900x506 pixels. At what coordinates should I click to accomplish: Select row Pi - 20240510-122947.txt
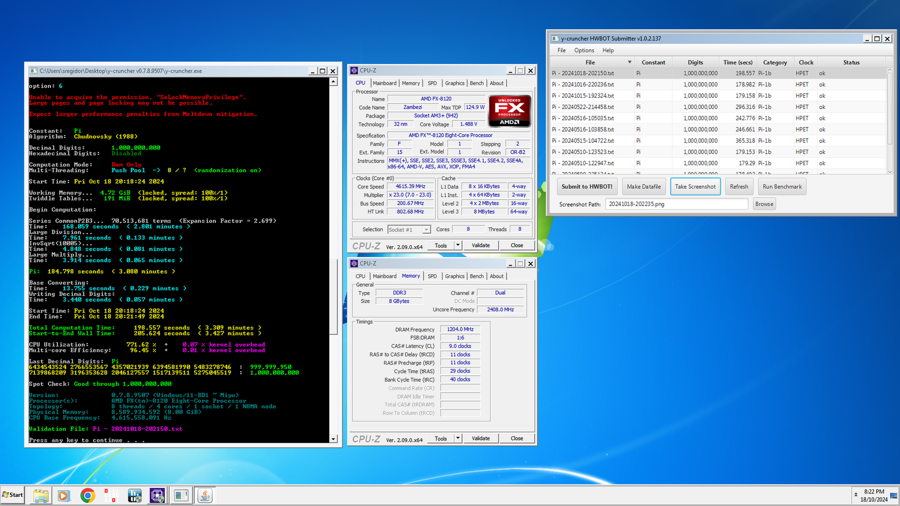click(x=718, y=163)
